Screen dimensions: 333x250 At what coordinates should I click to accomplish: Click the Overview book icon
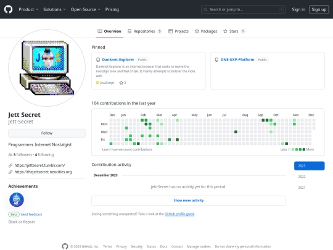[100, 31]
